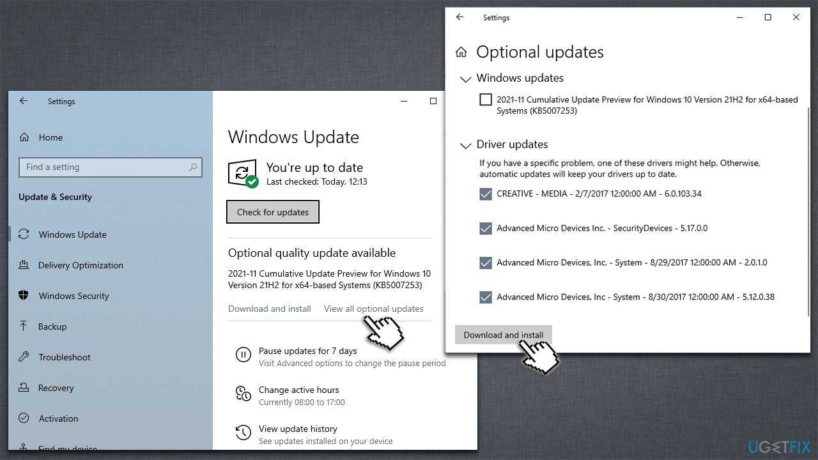This screenshot has height=460, width=818.
Task: Click the AMD System 8/29/2017 2.0.1.0 label
Action: 632,263
